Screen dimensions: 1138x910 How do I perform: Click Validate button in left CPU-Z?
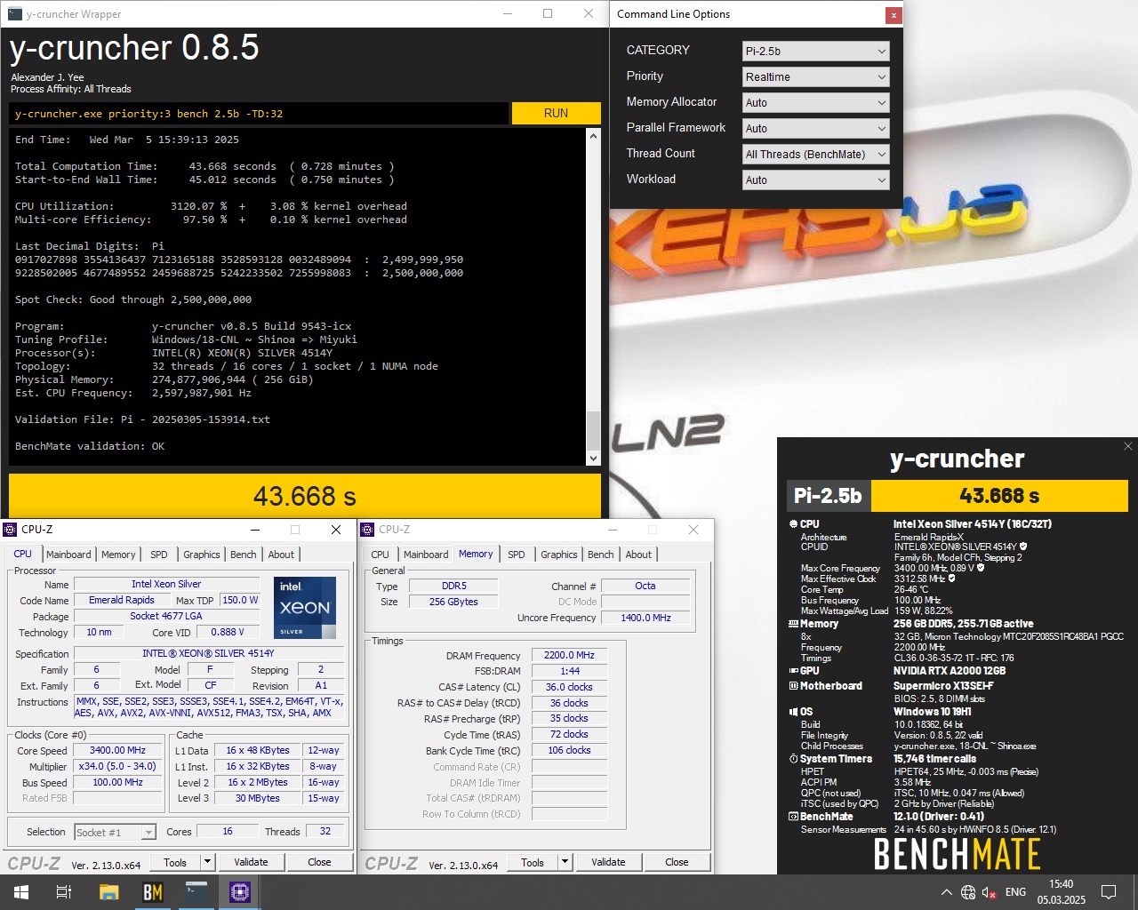[251, 862]
